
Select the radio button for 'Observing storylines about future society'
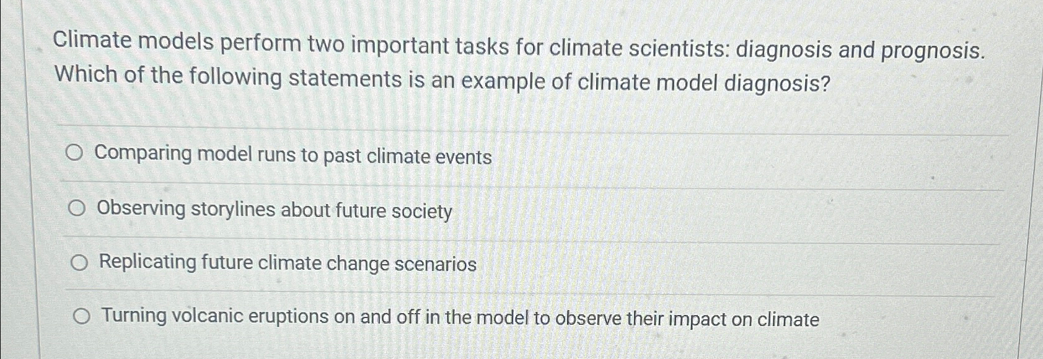tap(78, 208)
